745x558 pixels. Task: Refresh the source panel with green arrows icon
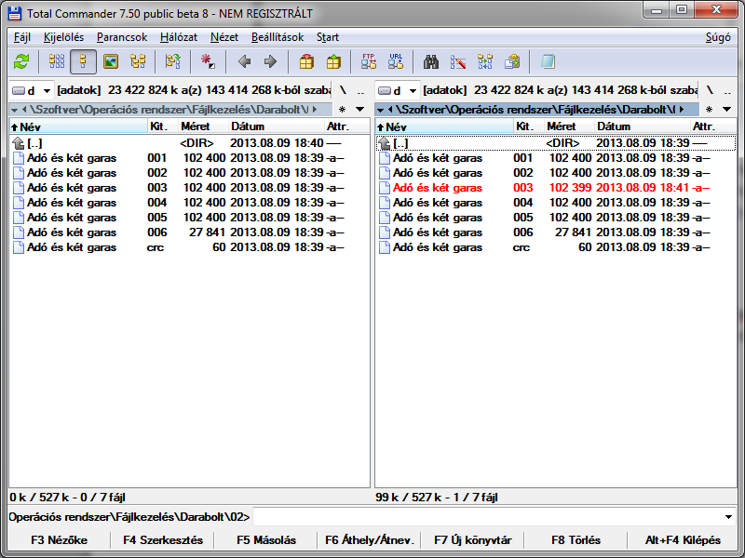pyautogui.click(x=21, y=61)
